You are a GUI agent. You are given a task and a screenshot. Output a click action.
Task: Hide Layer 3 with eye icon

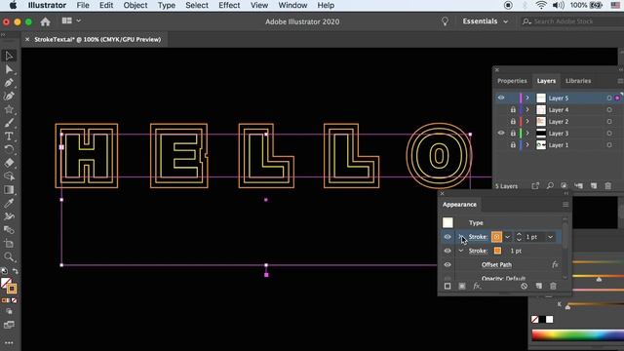(x=501, y=133)
